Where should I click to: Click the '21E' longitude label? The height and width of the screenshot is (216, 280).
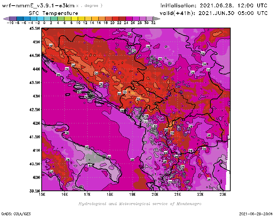(x=178, y=194)
